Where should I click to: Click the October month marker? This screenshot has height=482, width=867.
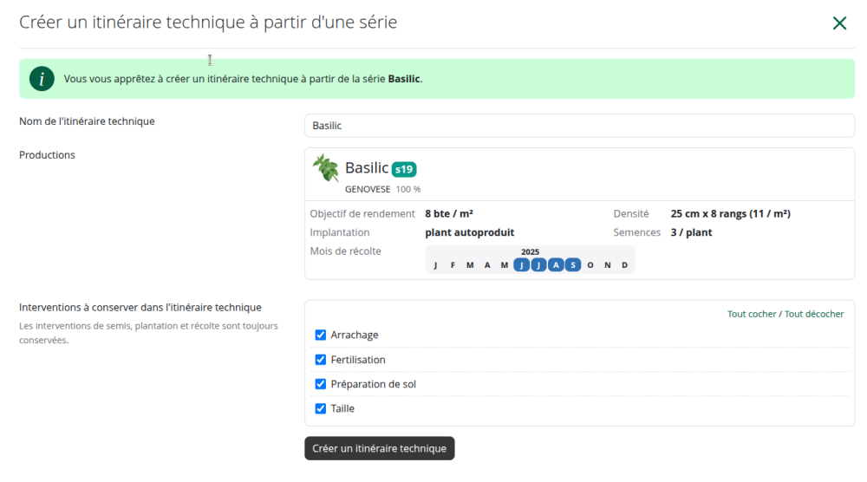pyautogui.click(x=590, y=265)
